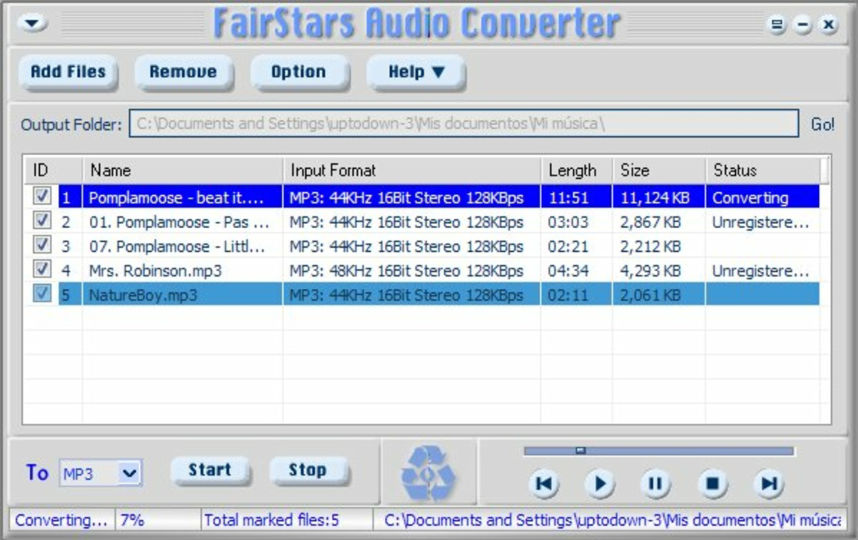Click the Add Files button
858x540 pixels.
[x=68, y=72]
